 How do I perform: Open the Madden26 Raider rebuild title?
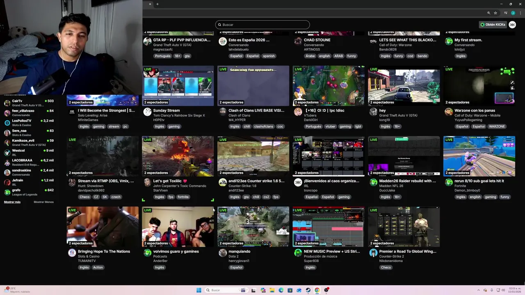click(407, 181)
